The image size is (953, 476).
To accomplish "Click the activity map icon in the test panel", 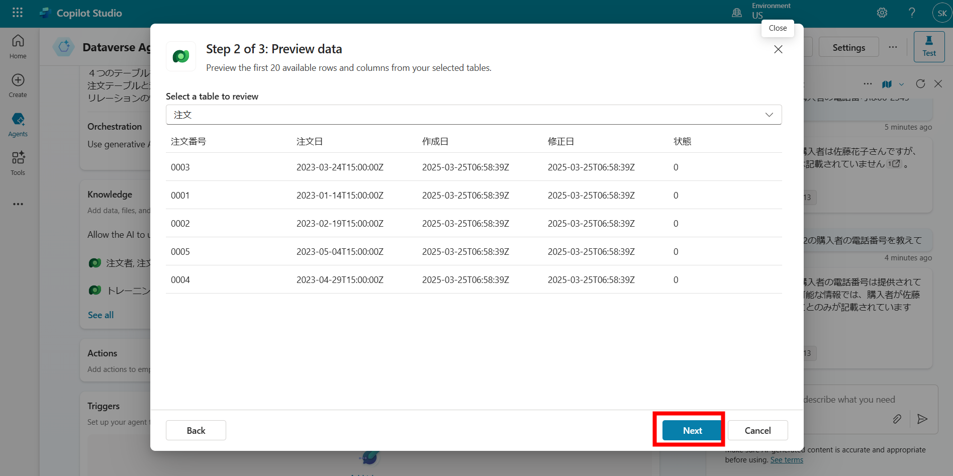I will [887, 84].
